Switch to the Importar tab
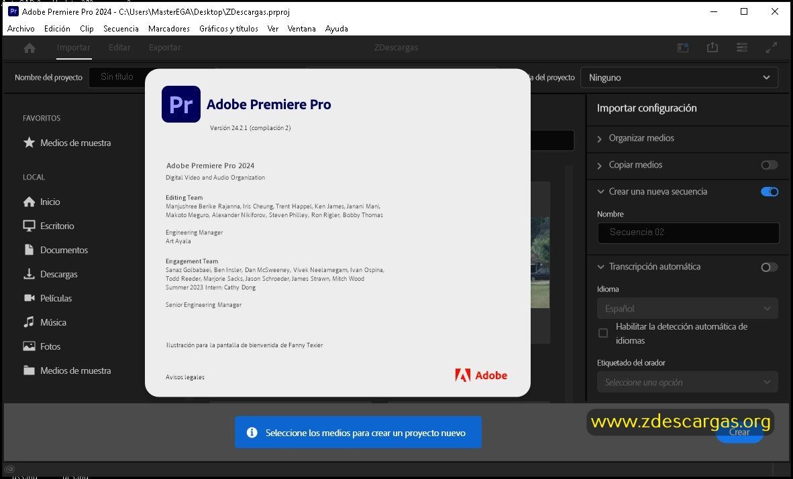This screenshot has width=793, height=479. [x=73, y=48]
